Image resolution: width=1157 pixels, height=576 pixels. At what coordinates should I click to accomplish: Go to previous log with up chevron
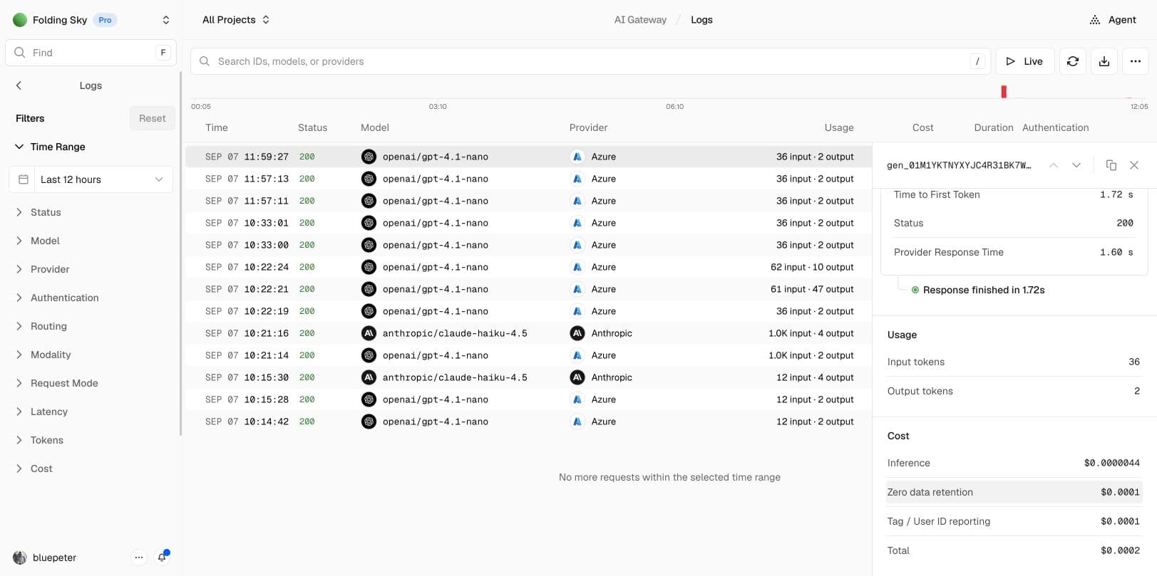(1053, 165)
